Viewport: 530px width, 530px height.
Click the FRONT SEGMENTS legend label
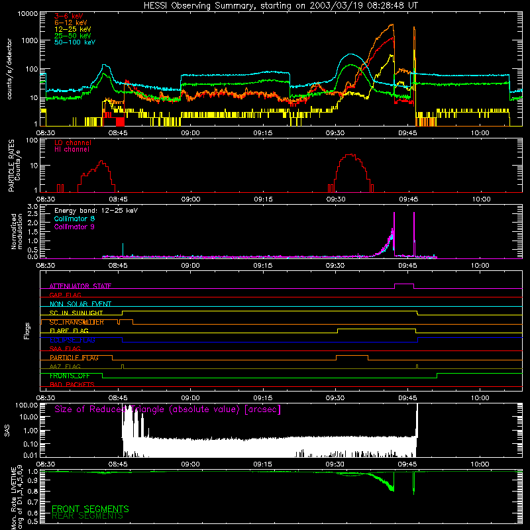tap(90, 509)
